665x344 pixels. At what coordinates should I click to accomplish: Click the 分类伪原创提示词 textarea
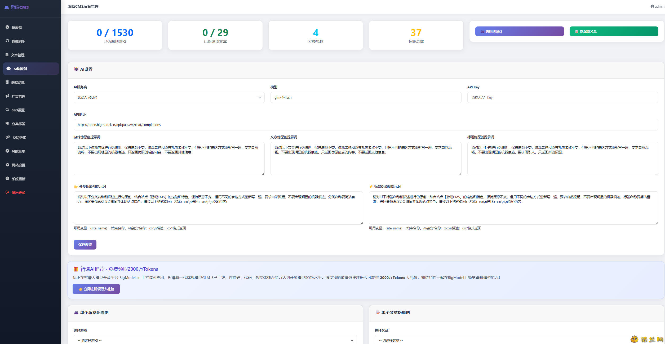point(218,208)
